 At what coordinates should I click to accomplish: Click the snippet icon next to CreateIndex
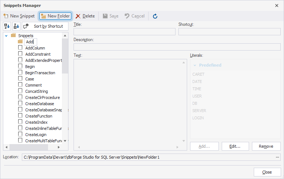pyautogui.click(x=20, y=122)
